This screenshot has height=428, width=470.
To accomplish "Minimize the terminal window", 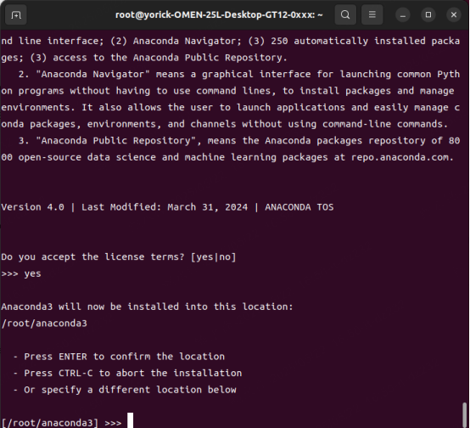I will [x=403, y=14].
